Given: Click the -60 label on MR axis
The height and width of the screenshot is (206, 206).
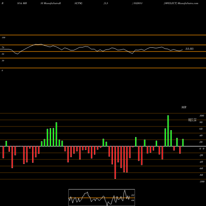Looking at the screenshot, I should [x=201, y=169].
